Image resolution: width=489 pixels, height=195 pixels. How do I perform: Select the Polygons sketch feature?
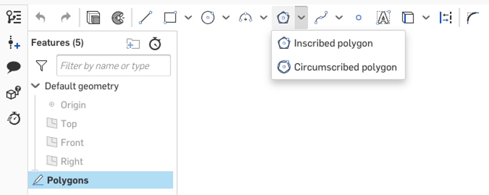point(68,180)
